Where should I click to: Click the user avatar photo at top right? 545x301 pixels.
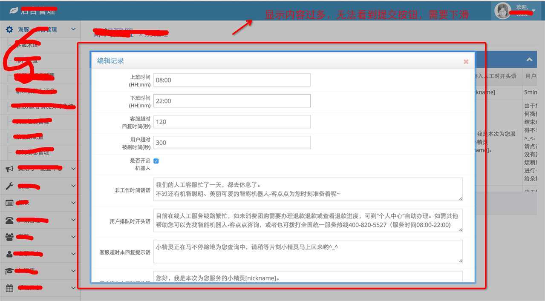pos(503,10)
